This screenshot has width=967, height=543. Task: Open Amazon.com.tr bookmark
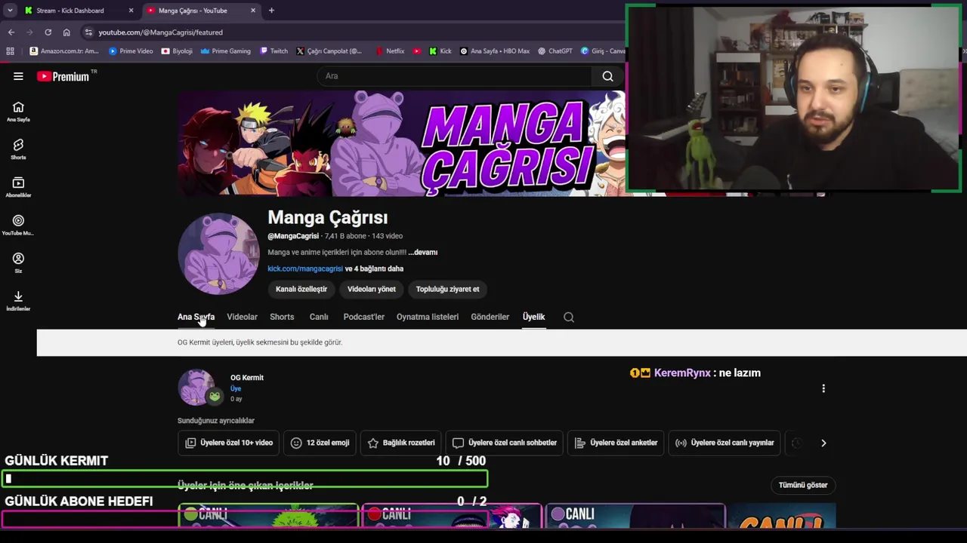coord(64,51)
